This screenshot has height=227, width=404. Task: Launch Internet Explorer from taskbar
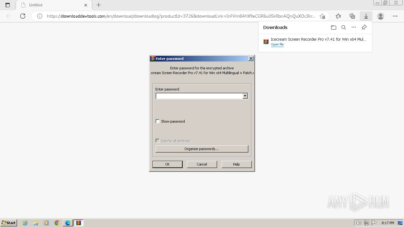coord(25,223)
